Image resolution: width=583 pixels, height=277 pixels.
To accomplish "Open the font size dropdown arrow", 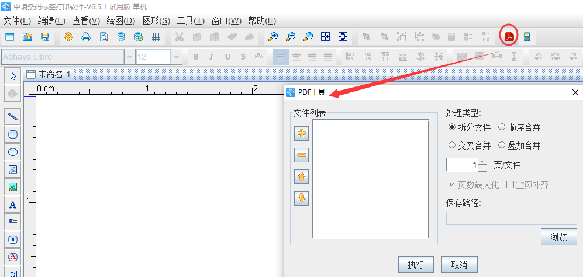I will (x=176, y=57).
